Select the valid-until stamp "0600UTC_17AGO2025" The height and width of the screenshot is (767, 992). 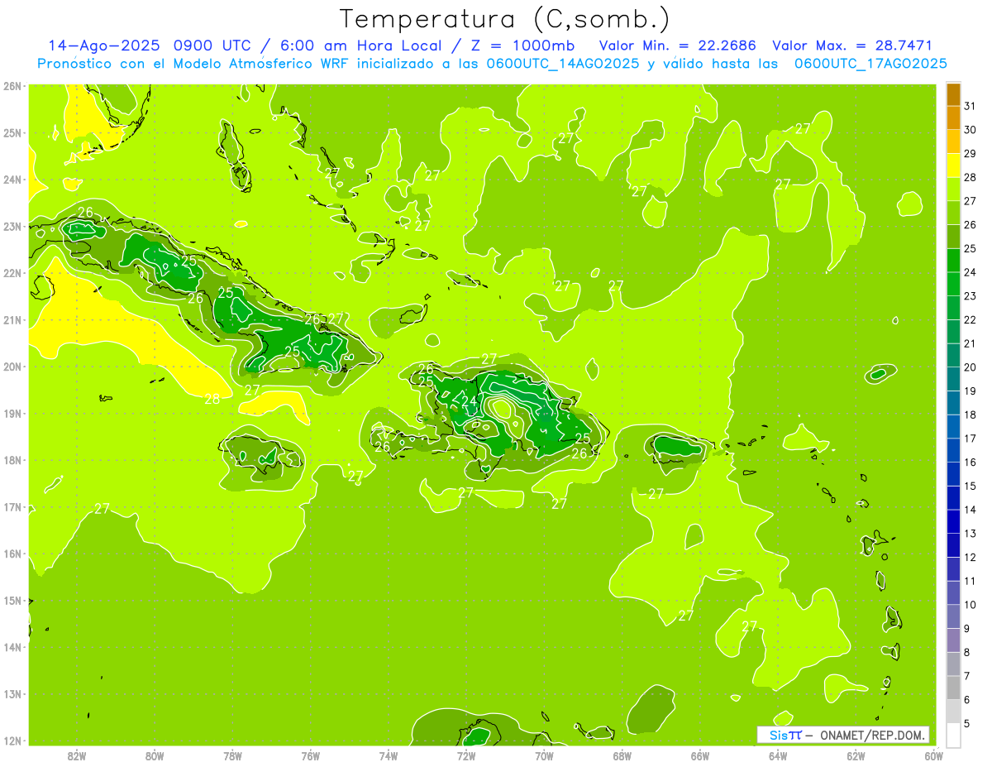tap(870, 64)
